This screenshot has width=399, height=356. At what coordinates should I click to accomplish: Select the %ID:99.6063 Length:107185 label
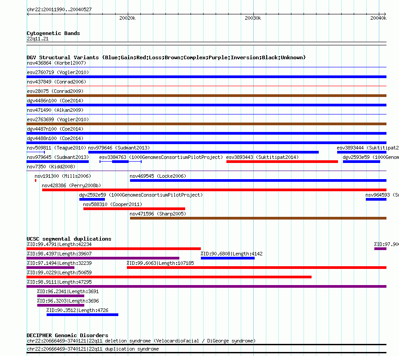160,263
